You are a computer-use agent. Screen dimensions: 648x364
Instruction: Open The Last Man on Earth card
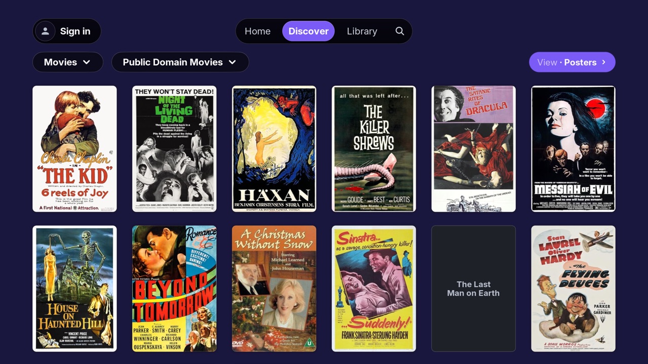(473, 289)
